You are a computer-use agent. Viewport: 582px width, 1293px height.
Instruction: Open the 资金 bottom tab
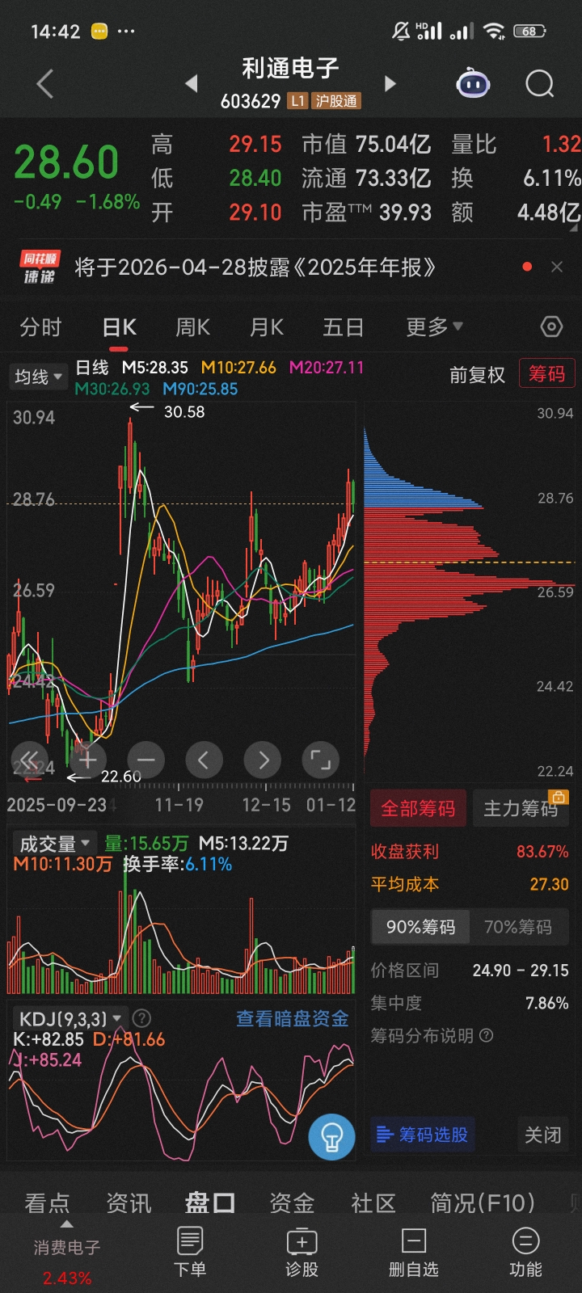(292, 1202)
